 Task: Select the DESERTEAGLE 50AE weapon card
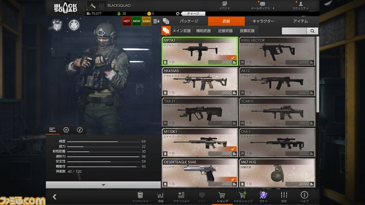tap(200, 173)
